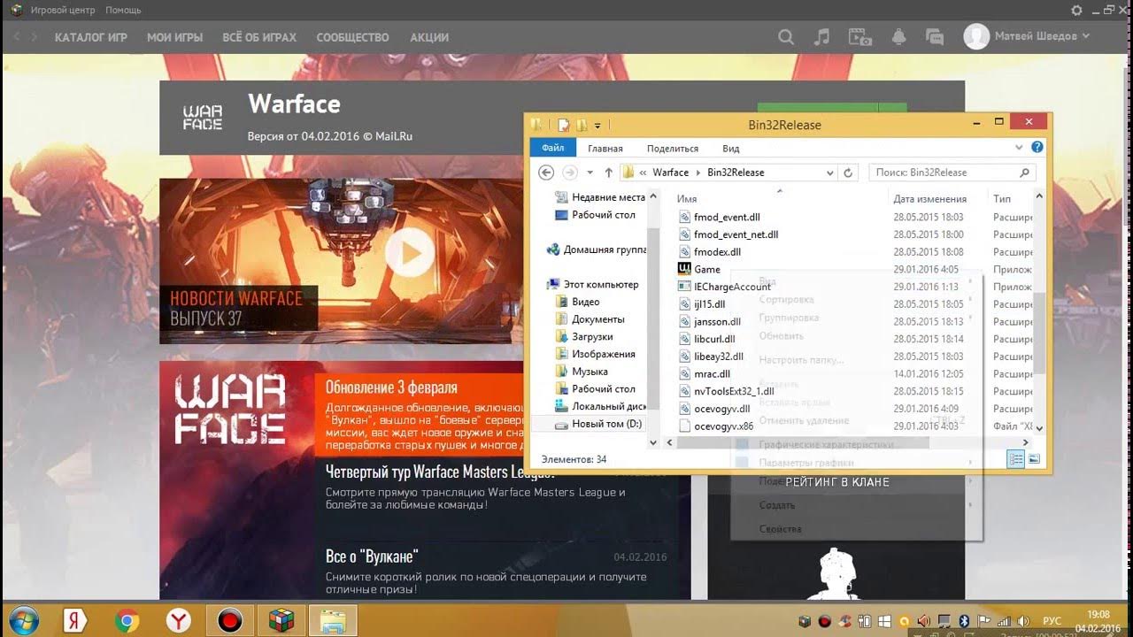The image size is (1133, 637).
Task: Click the РУС language indicator
Action: coord(1052,621)
